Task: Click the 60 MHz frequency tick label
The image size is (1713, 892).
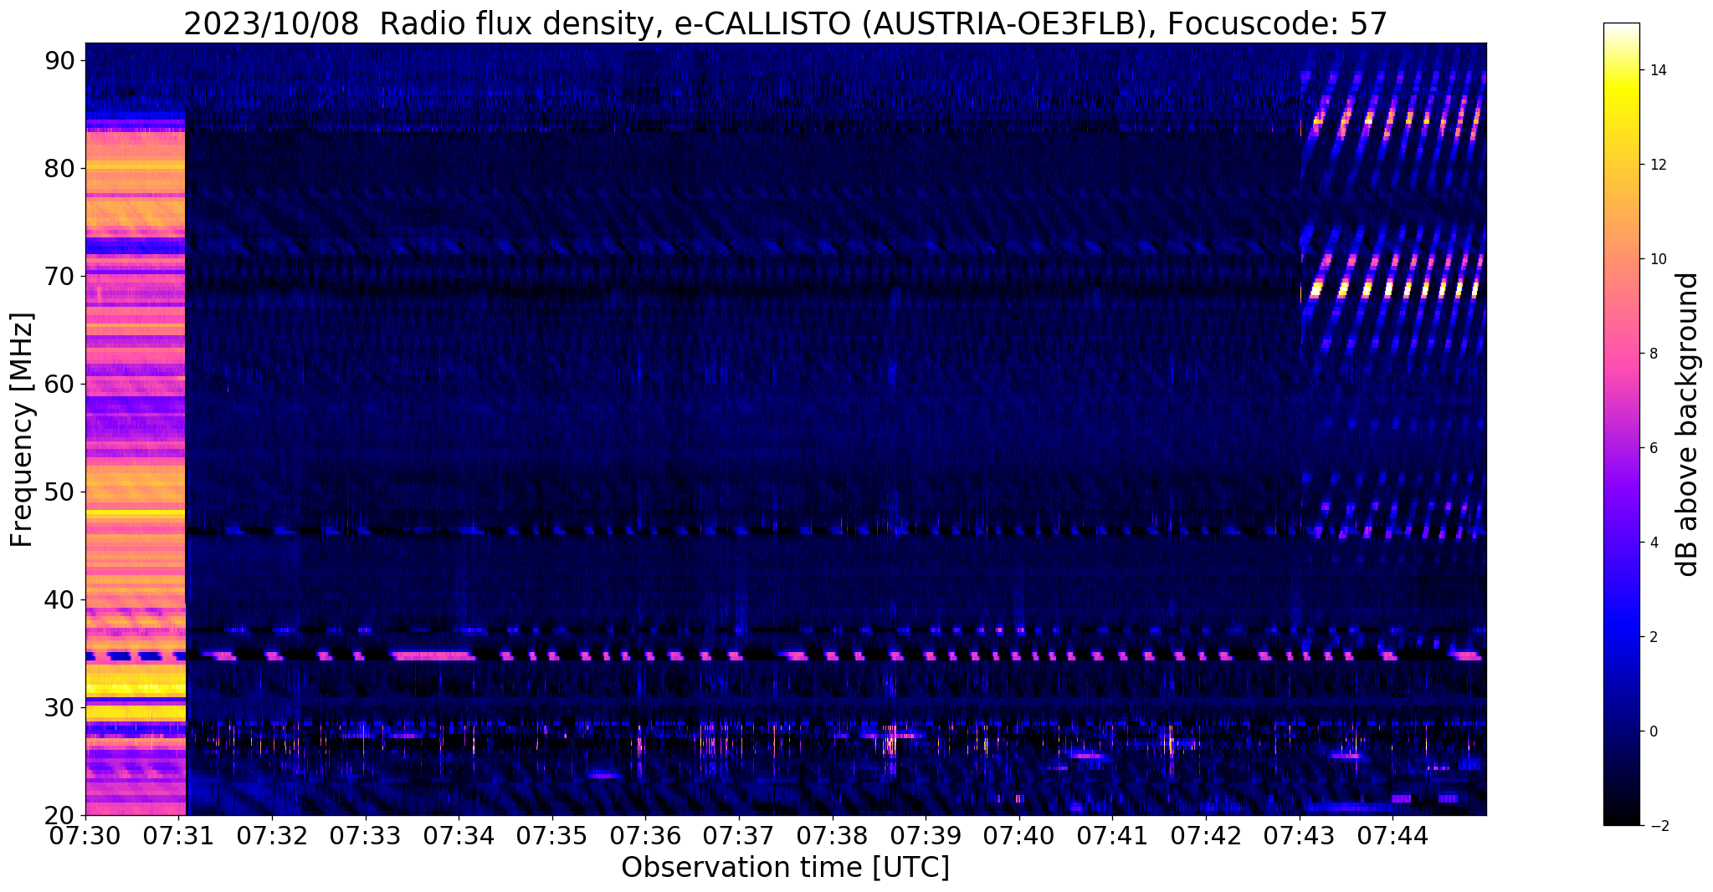Action: (x=59, y=385)
